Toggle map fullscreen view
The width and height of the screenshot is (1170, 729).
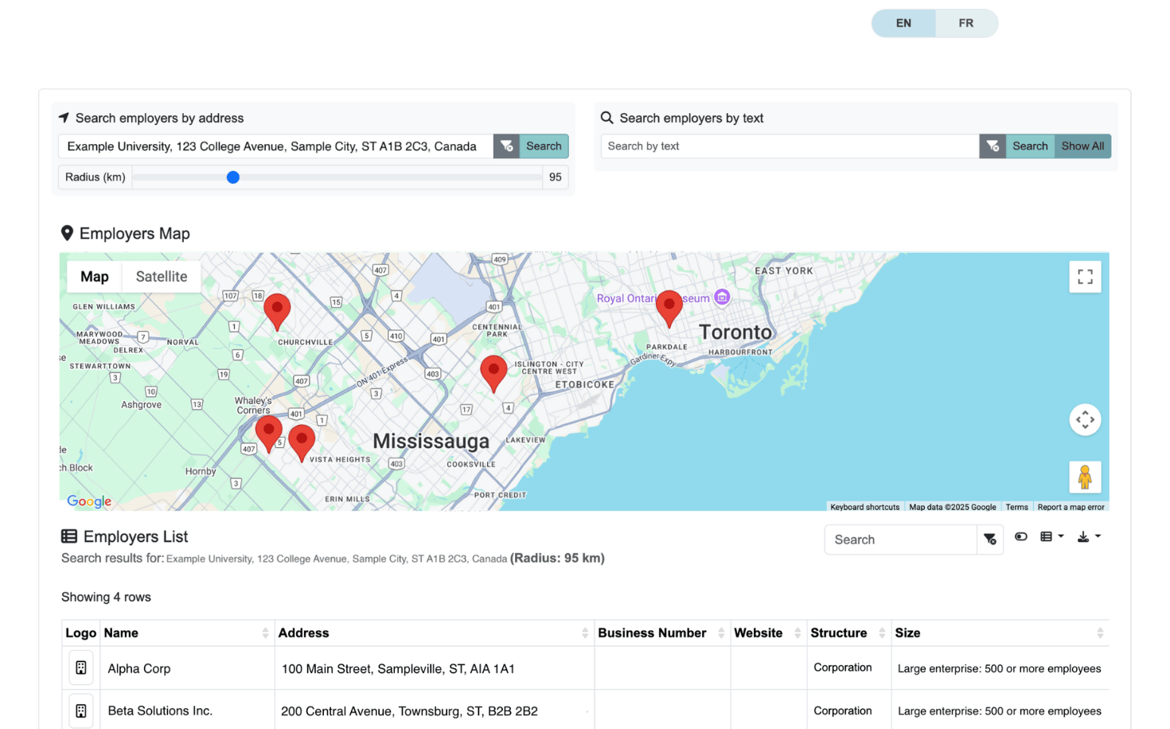tap(1085, 277)
